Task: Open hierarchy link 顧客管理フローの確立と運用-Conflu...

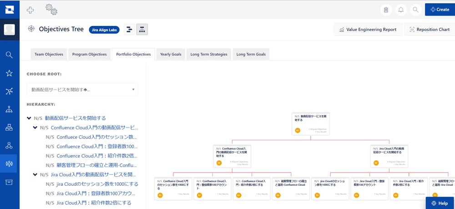Action: (x=97, y=165)
